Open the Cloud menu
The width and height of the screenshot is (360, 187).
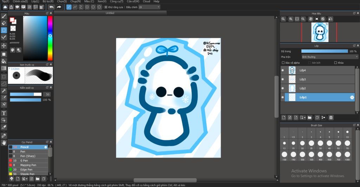(x=147, y=1)
